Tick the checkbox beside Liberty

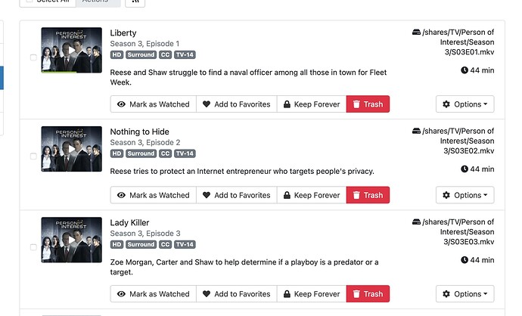pos(33,57)
